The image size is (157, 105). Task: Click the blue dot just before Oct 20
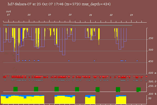69,61
